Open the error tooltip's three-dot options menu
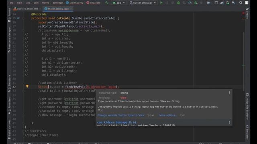This screenshot has width=257, height=144. [x=229, y=93]
